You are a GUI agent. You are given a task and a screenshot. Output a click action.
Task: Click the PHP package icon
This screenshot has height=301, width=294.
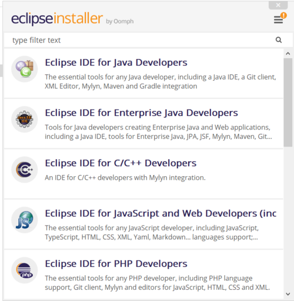(25, 270)
